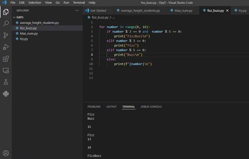Click Python file icon beside try.py in explorer
The image size is (249, 159).
coord(17,39)
